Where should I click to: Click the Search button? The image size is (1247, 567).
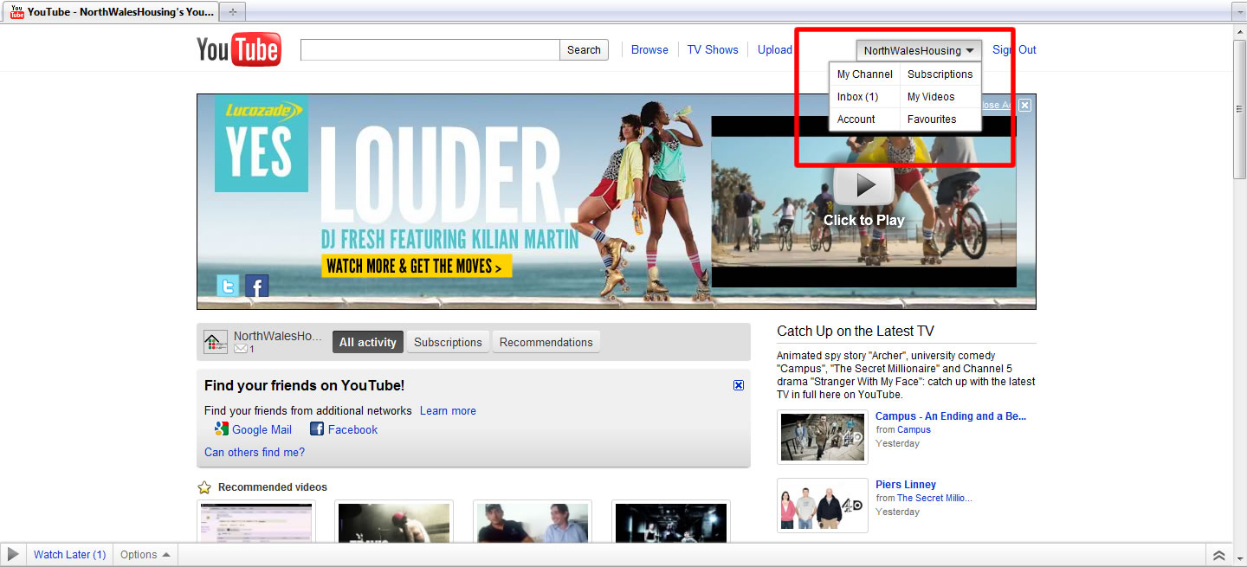pos(584,50)
